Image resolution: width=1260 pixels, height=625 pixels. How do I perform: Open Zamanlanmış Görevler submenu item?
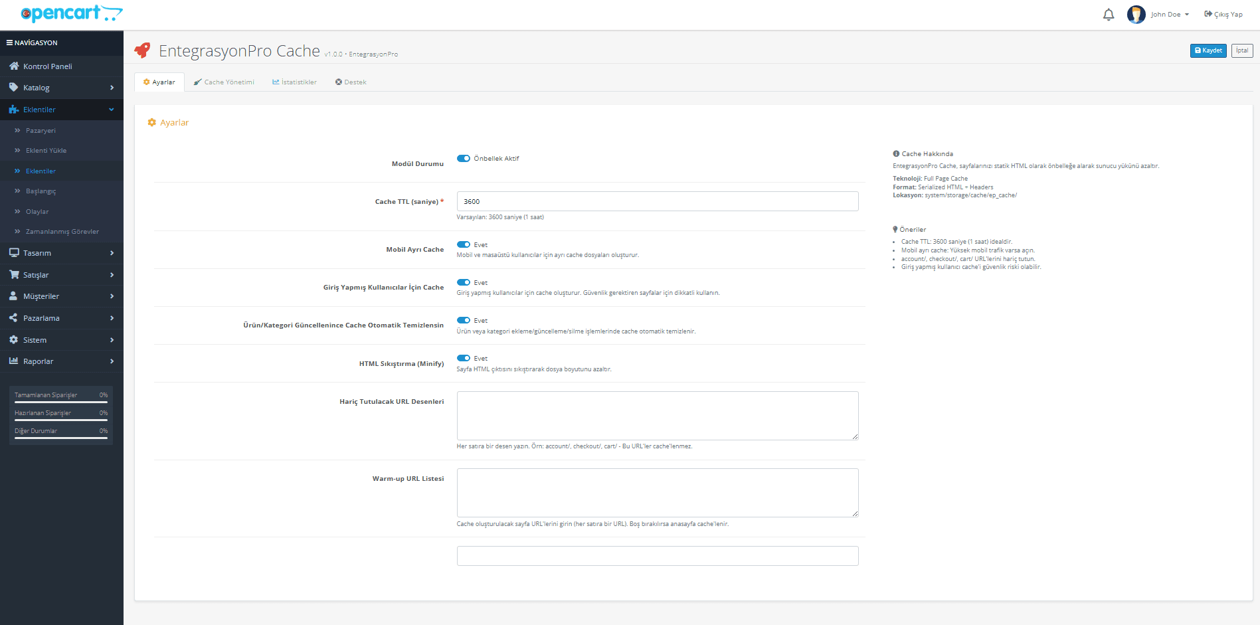pos(62,232)
